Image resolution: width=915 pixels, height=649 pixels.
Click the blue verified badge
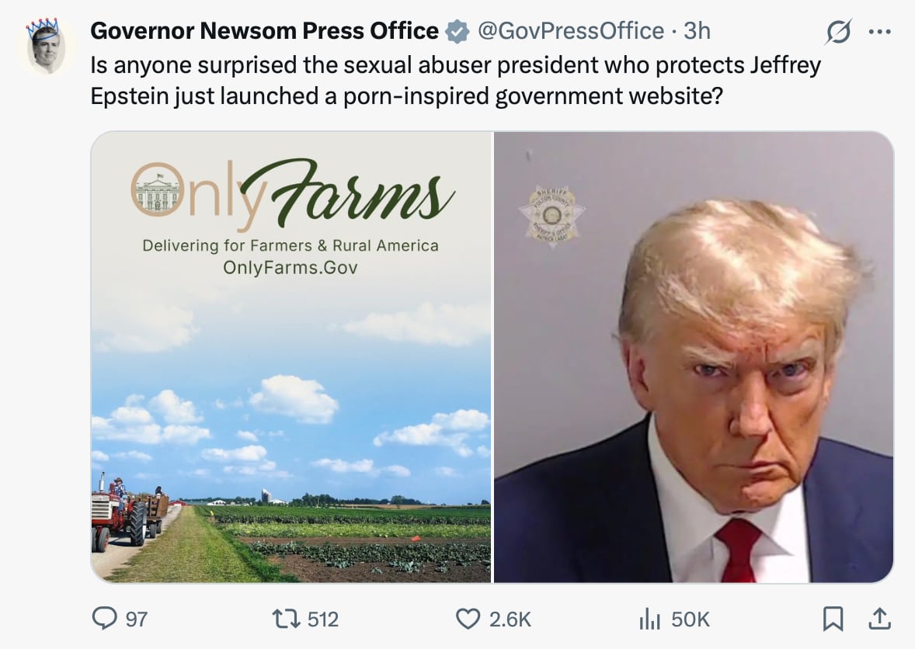click(457, 31)
